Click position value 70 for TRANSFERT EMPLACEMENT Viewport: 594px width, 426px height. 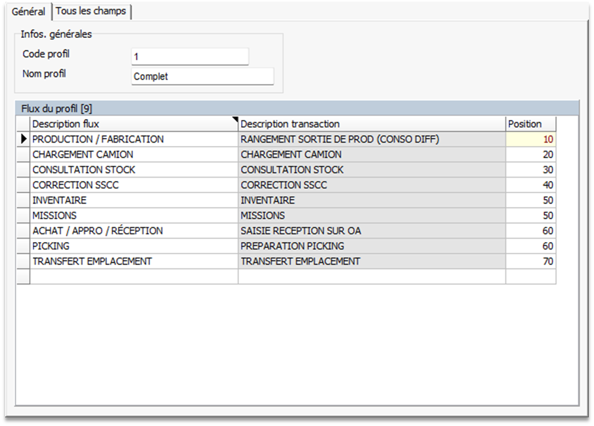[x=530, y=261]
